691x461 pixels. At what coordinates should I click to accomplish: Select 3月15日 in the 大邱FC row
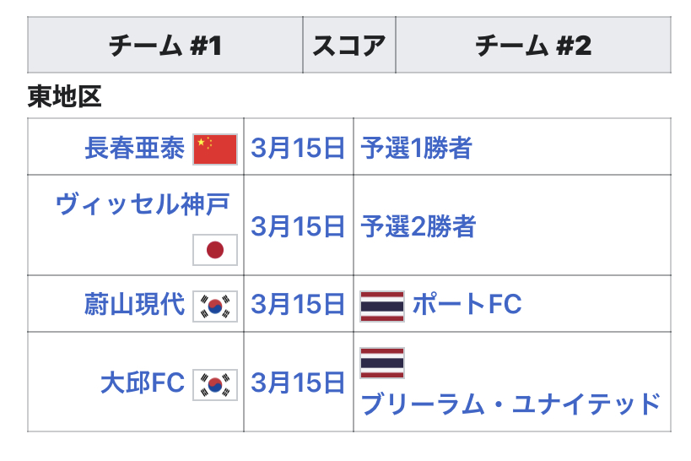[298, 384]
